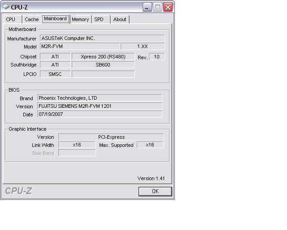Click the Manufacturer field ASUSTeK Computer INC.
This screenshot has width=287, height=230.
click(102, 38)
